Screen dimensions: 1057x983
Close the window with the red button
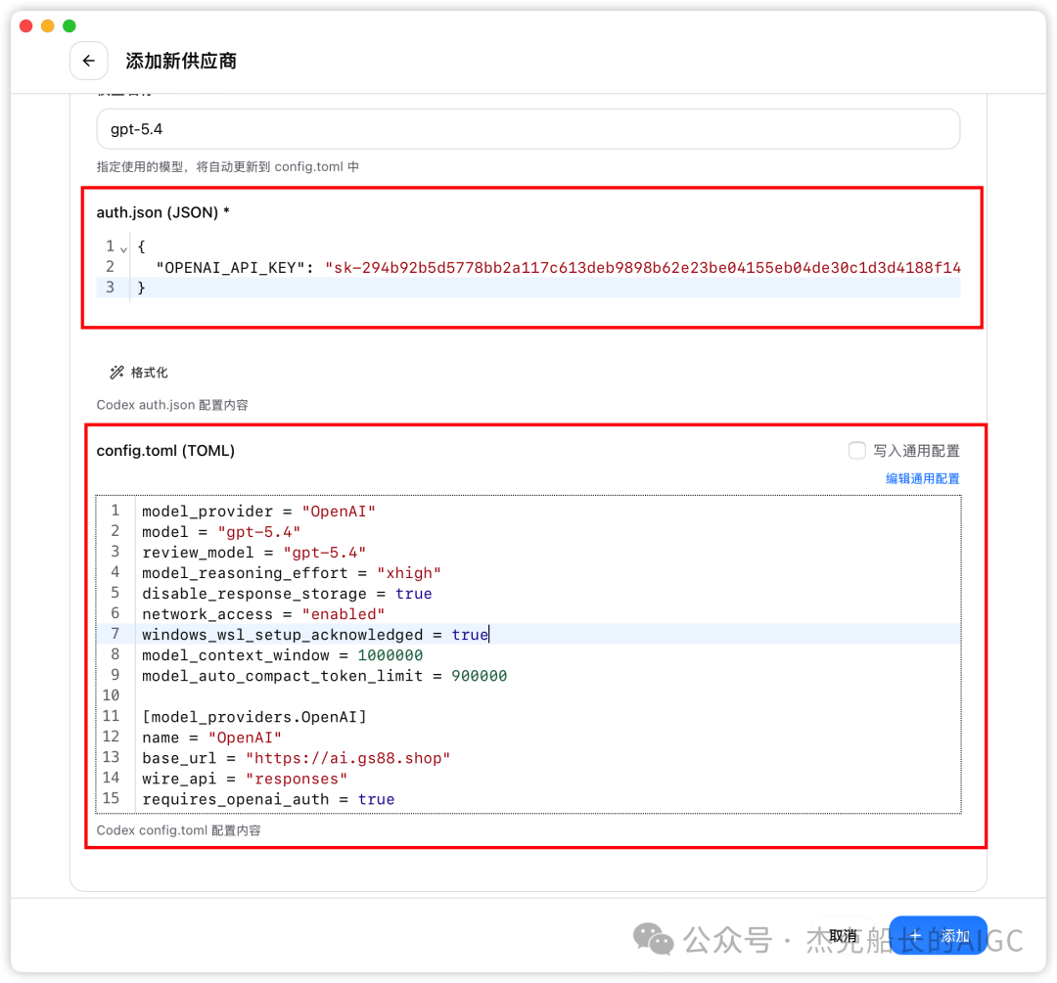26,25
